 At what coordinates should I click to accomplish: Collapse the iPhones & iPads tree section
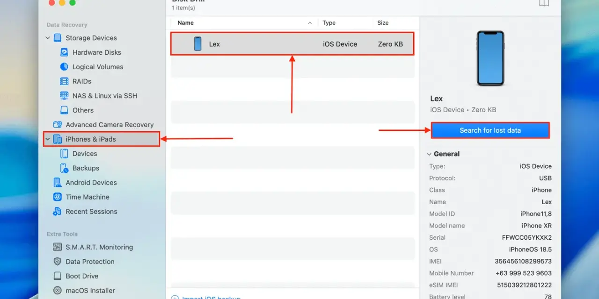click(48, 139)
